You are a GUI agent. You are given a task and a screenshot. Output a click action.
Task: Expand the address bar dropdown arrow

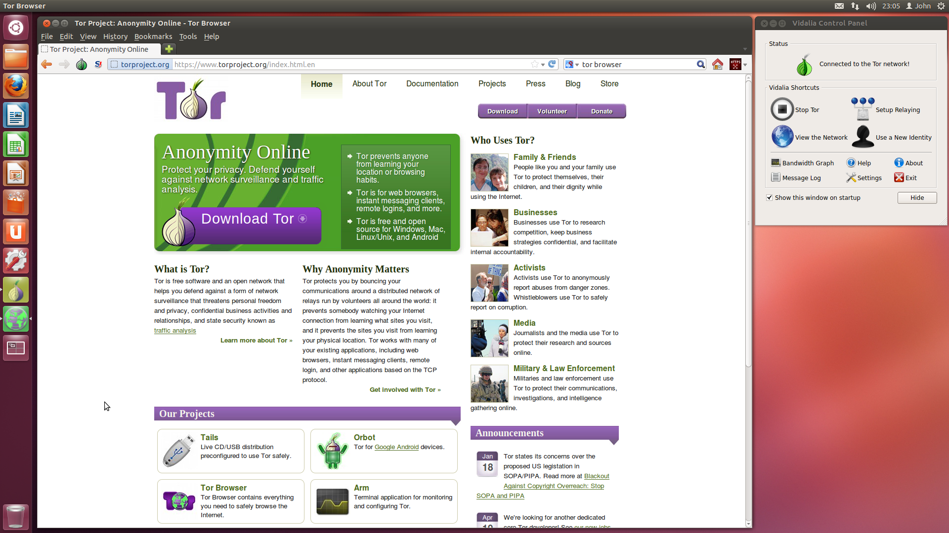click(544, 65)
